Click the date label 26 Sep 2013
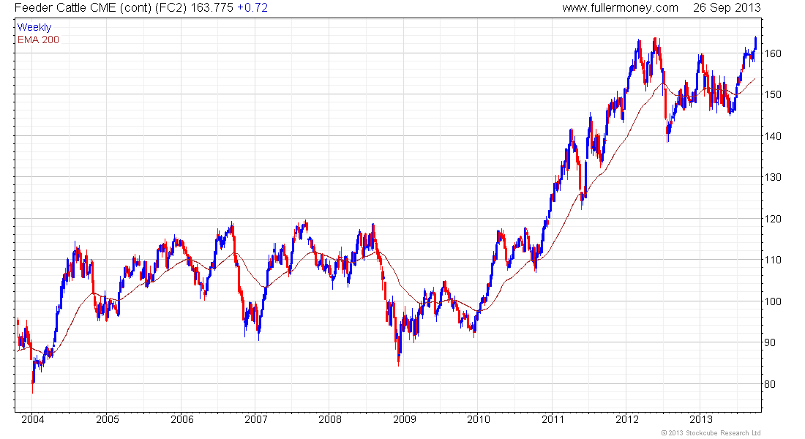 pyautogui.click(x=727, y=8)
